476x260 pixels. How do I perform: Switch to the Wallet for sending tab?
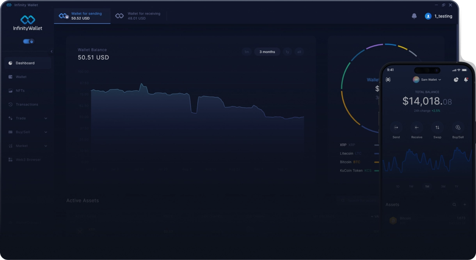point(82,16)
